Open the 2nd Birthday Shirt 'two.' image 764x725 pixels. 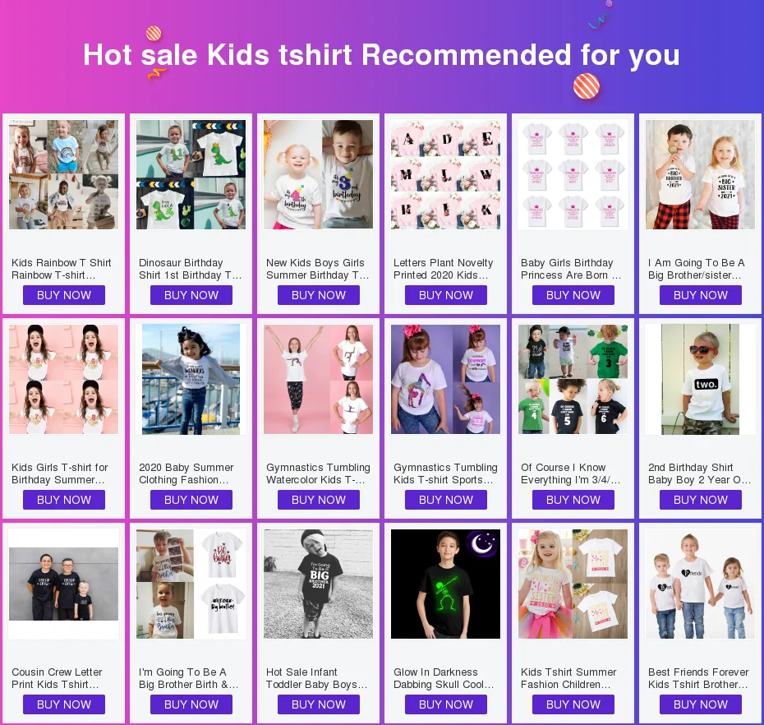pos(701,379)
